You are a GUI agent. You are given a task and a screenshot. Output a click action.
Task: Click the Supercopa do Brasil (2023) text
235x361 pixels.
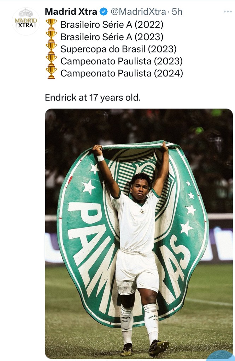coord(118,49)
